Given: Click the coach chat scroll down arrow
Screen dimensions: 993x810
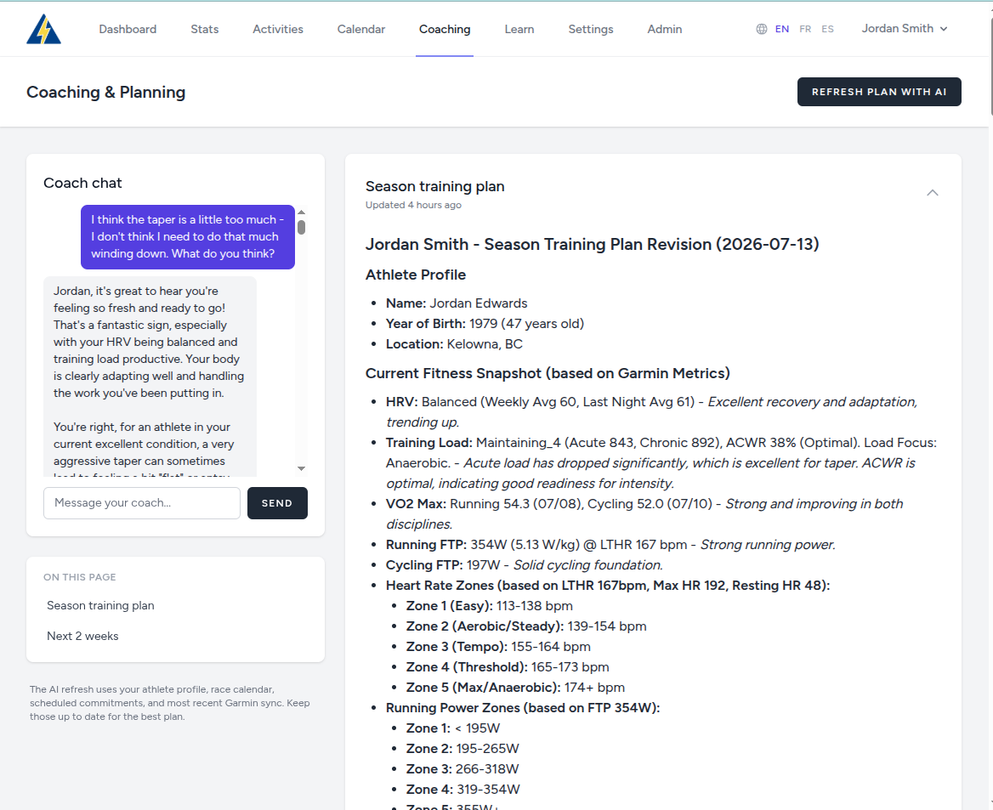Looking at the screenshot, I should click(302, 468).
